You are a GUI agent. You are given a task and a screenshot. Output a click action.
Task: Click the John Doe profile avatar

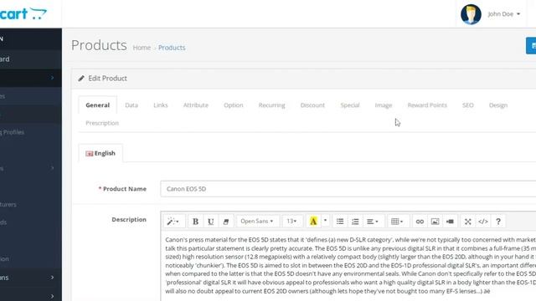point(471,14)
